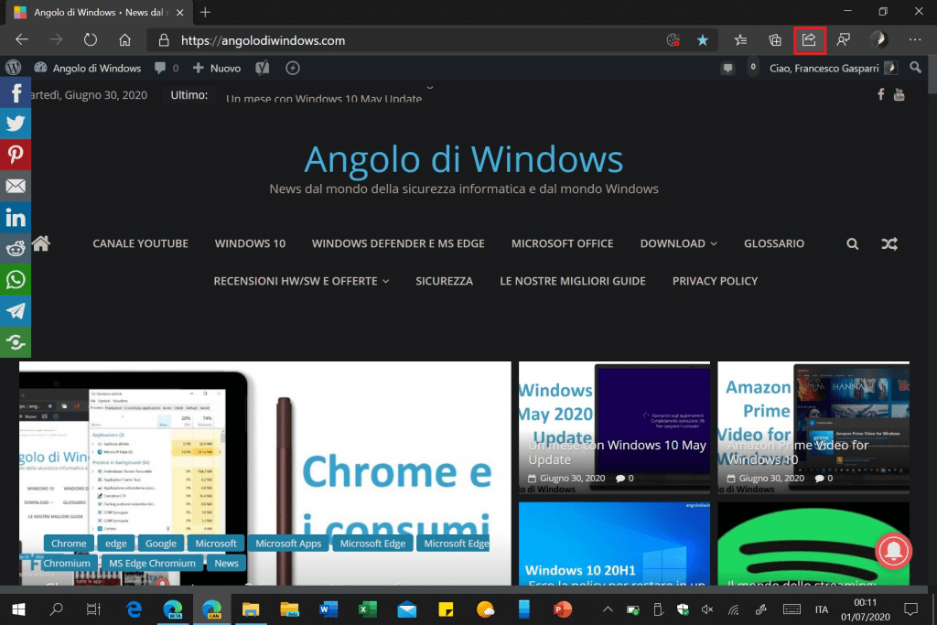Click the Nuovo button in admin bar
The width and height of the screenshot is (937, 625).
click(217, 68)
